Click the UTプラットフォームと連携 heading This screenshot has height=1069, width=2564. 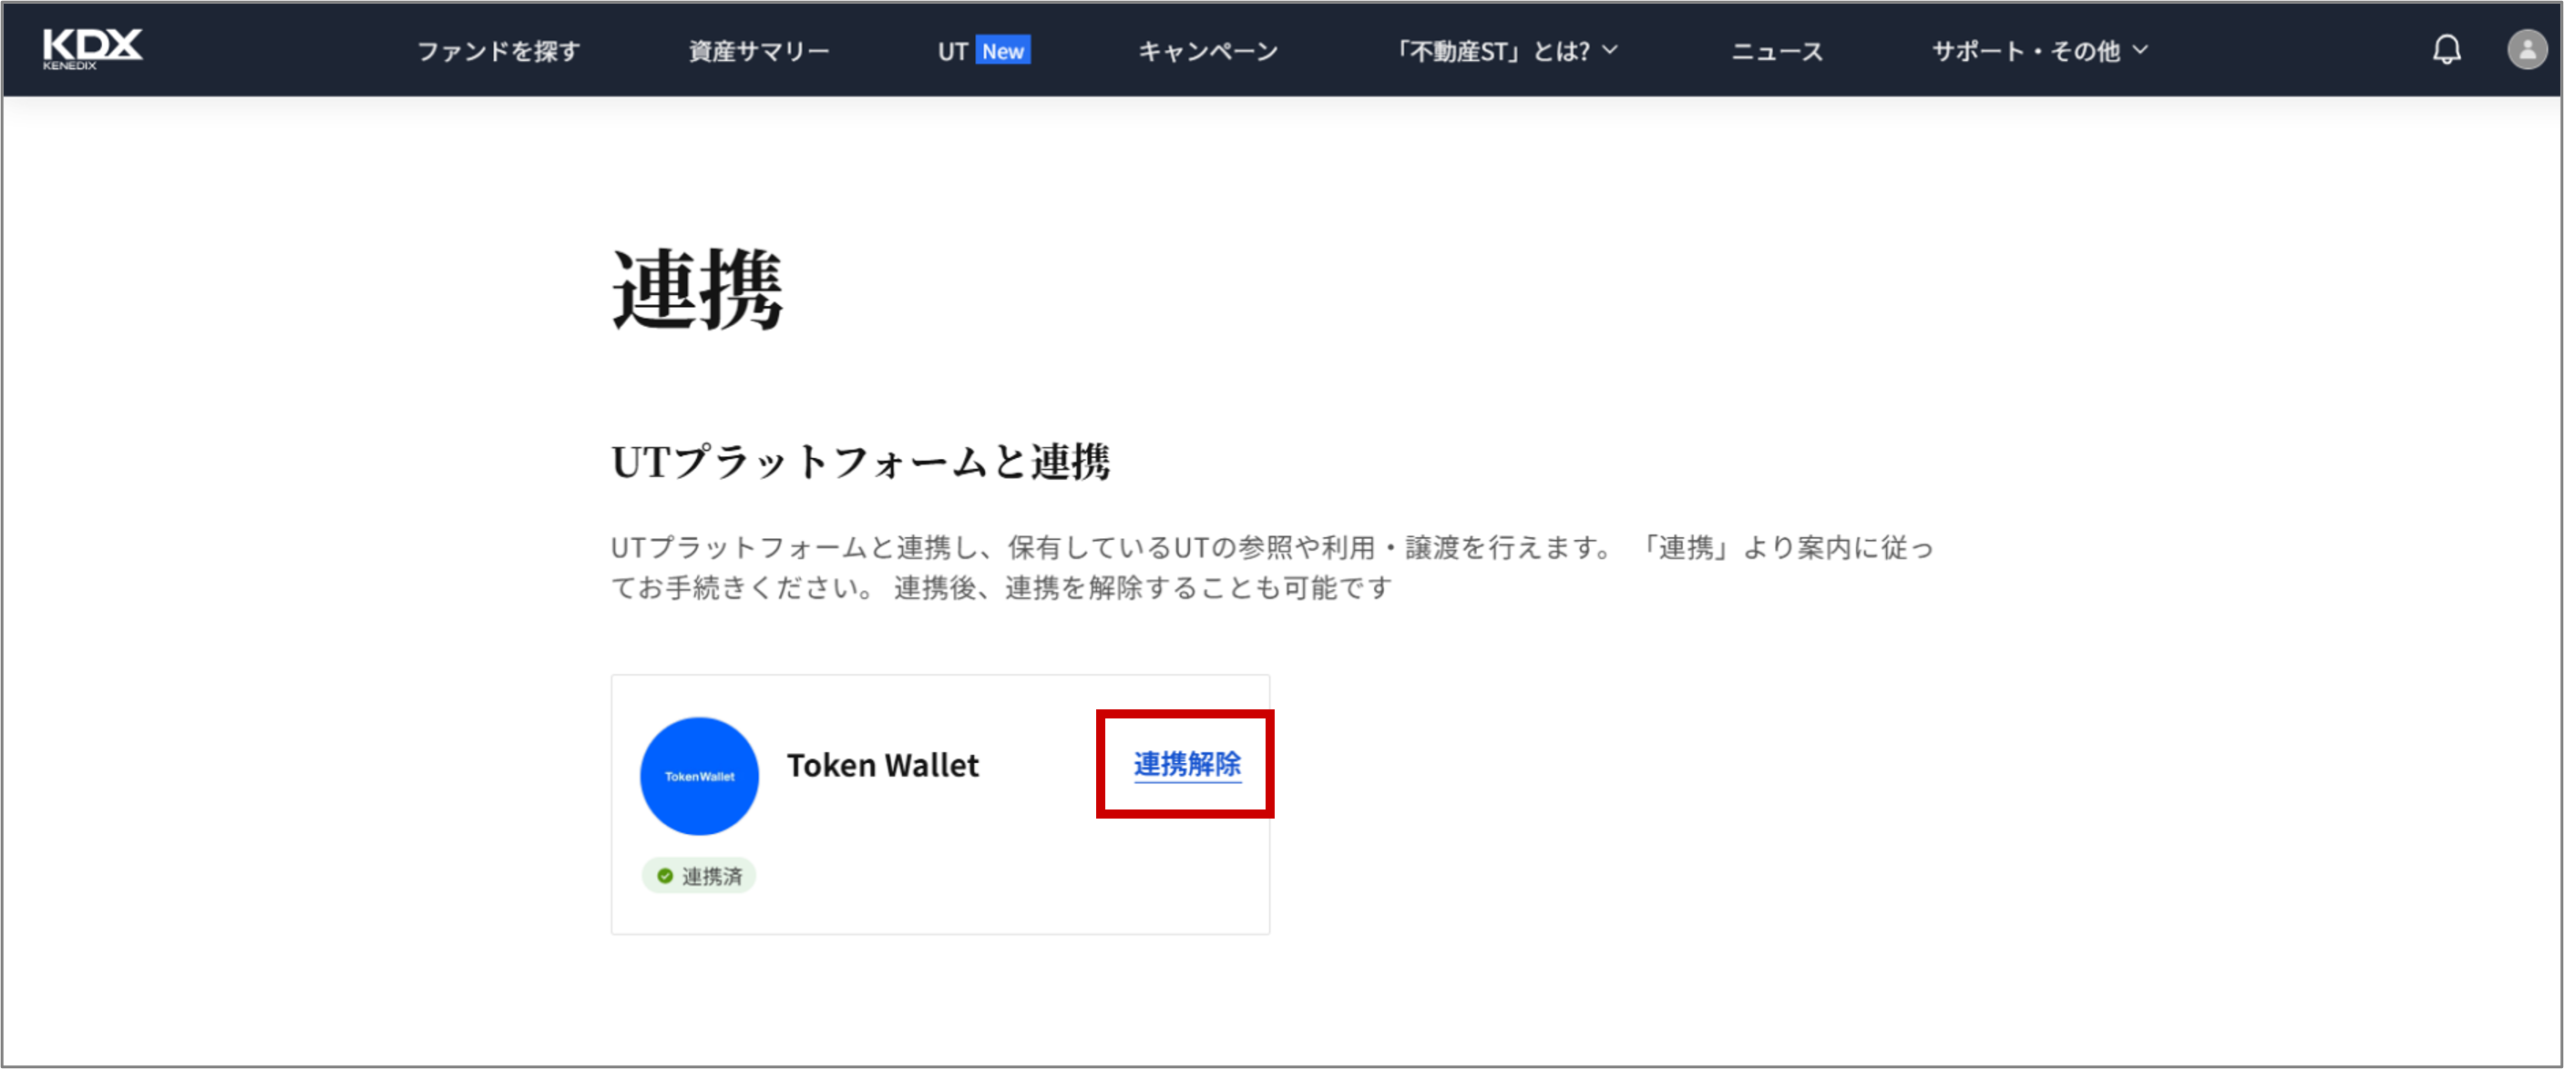pos(860,462)
